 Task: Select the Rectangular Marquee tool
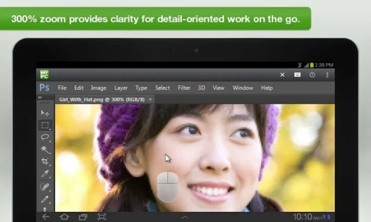pyautogui.click(x=45, y=125)
